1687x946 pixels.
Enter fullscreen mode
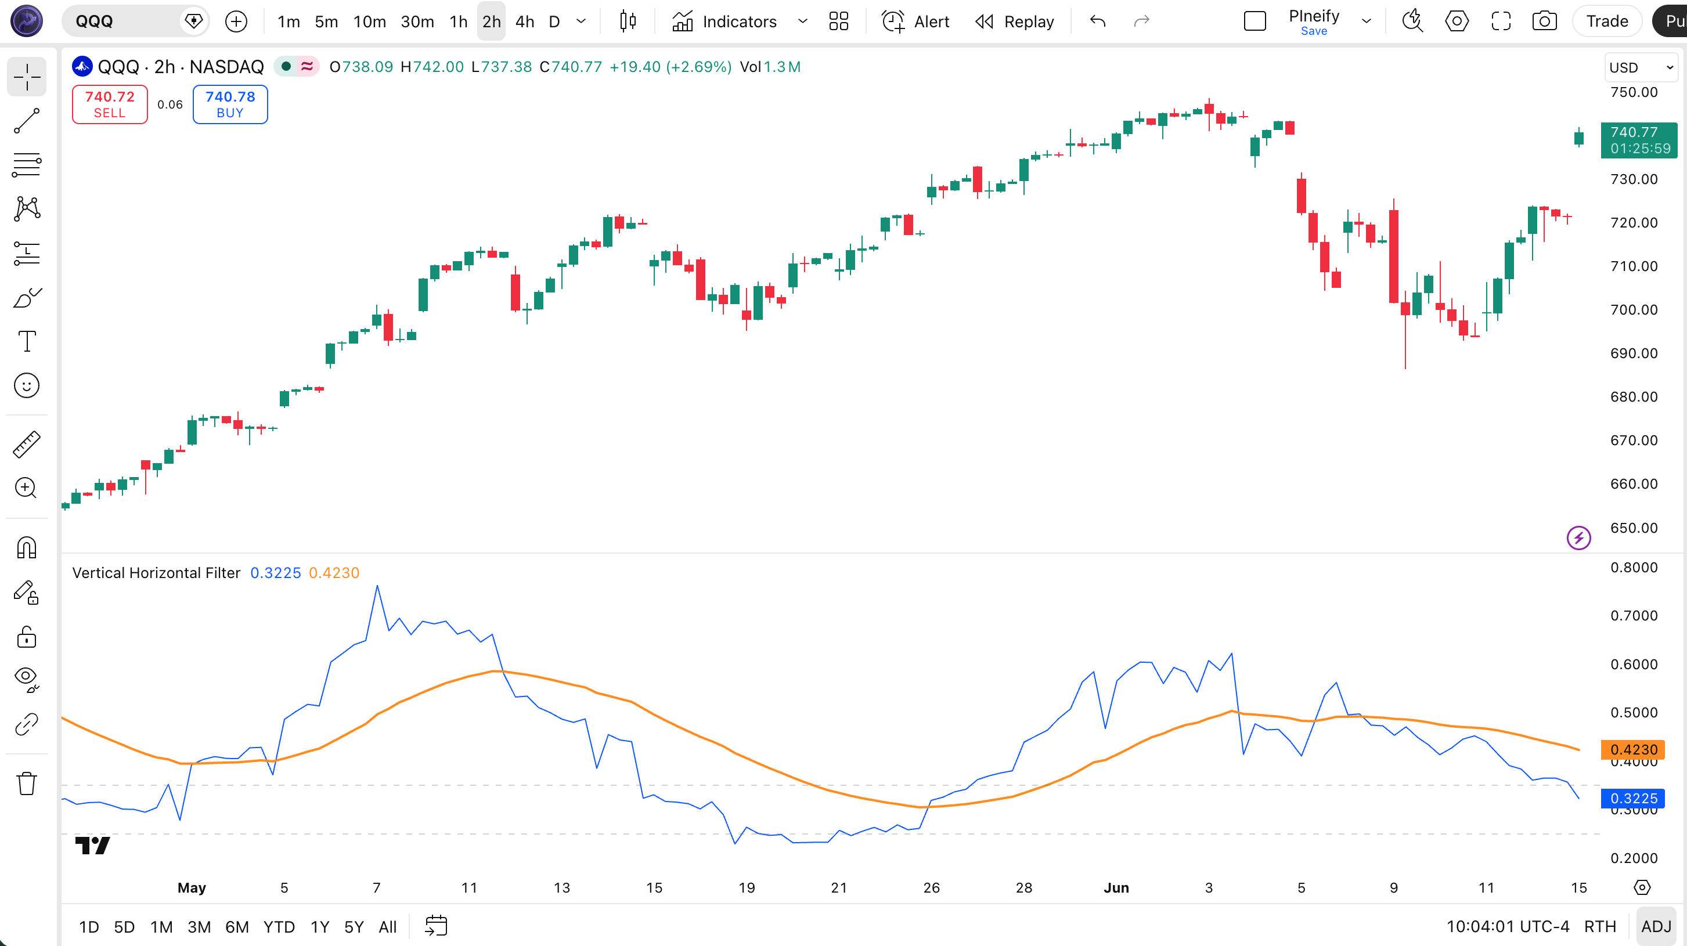click(1501, 21)
